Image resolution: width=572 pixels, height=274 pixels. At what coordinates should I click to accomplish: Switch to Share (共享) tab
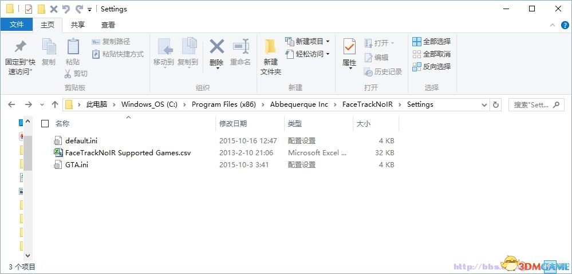tap(78, 25)
